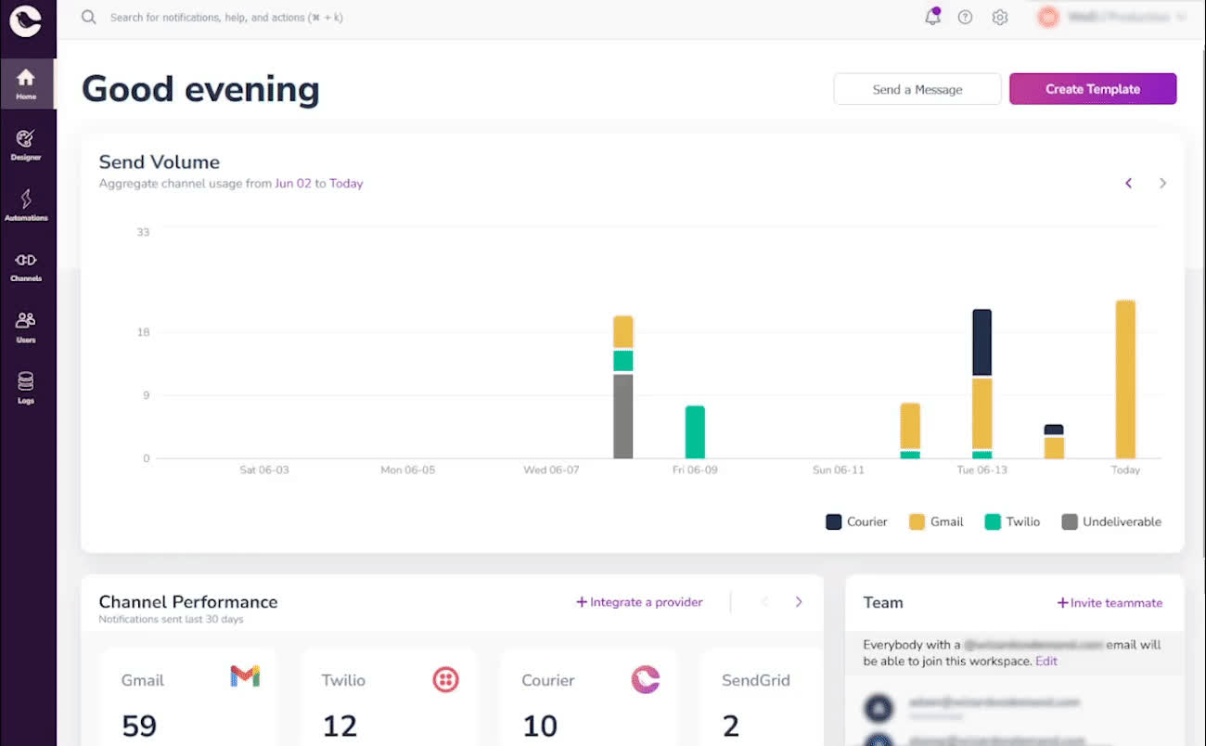Click the notification bell icon
This screenshot has height=746, width=1206.
pos(932,17)
